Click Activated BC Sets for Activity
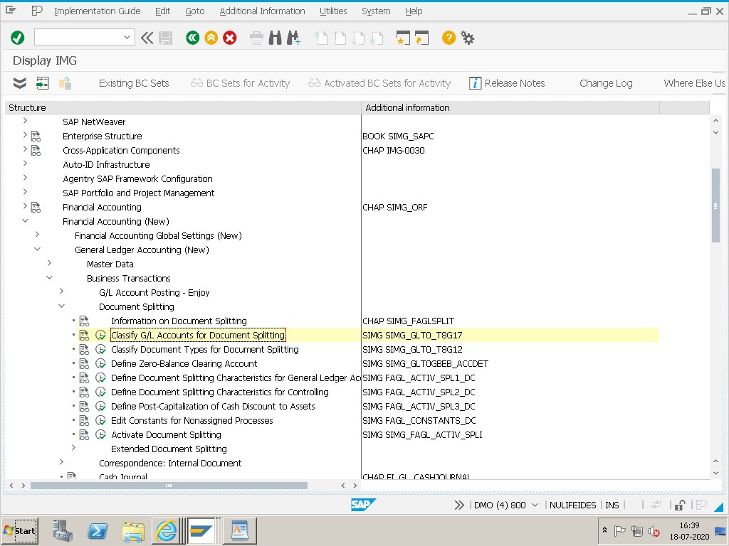 pos(380,83)
